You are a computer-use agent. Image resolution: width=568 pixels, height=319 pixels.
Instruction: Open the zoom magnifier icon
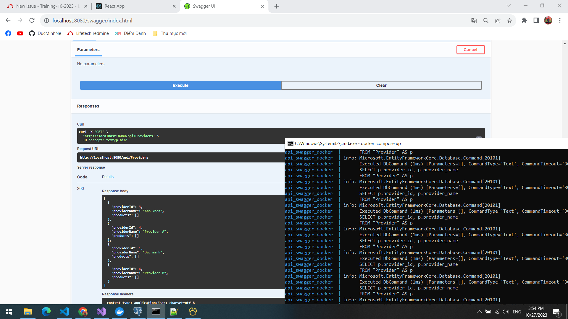pos(486,20)
